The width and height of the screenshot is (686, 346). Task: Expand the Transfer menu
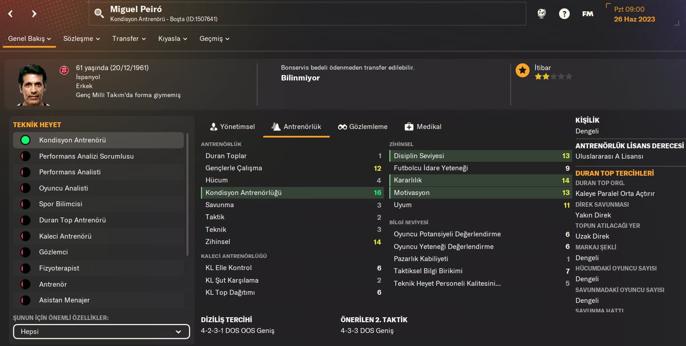click(129, 39)
